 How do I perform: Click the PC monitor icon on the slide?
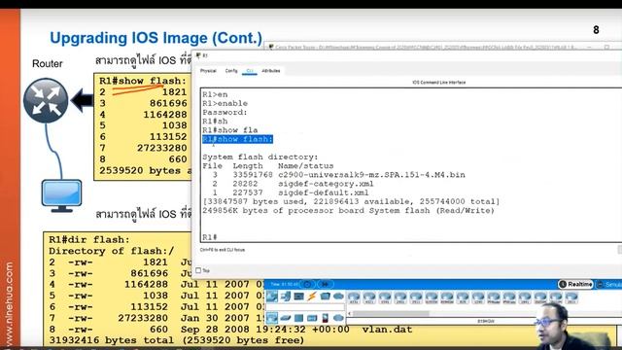pos(61,195)
